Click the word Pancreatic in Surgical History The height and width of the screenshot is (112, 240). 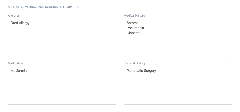tap(135, 71)
